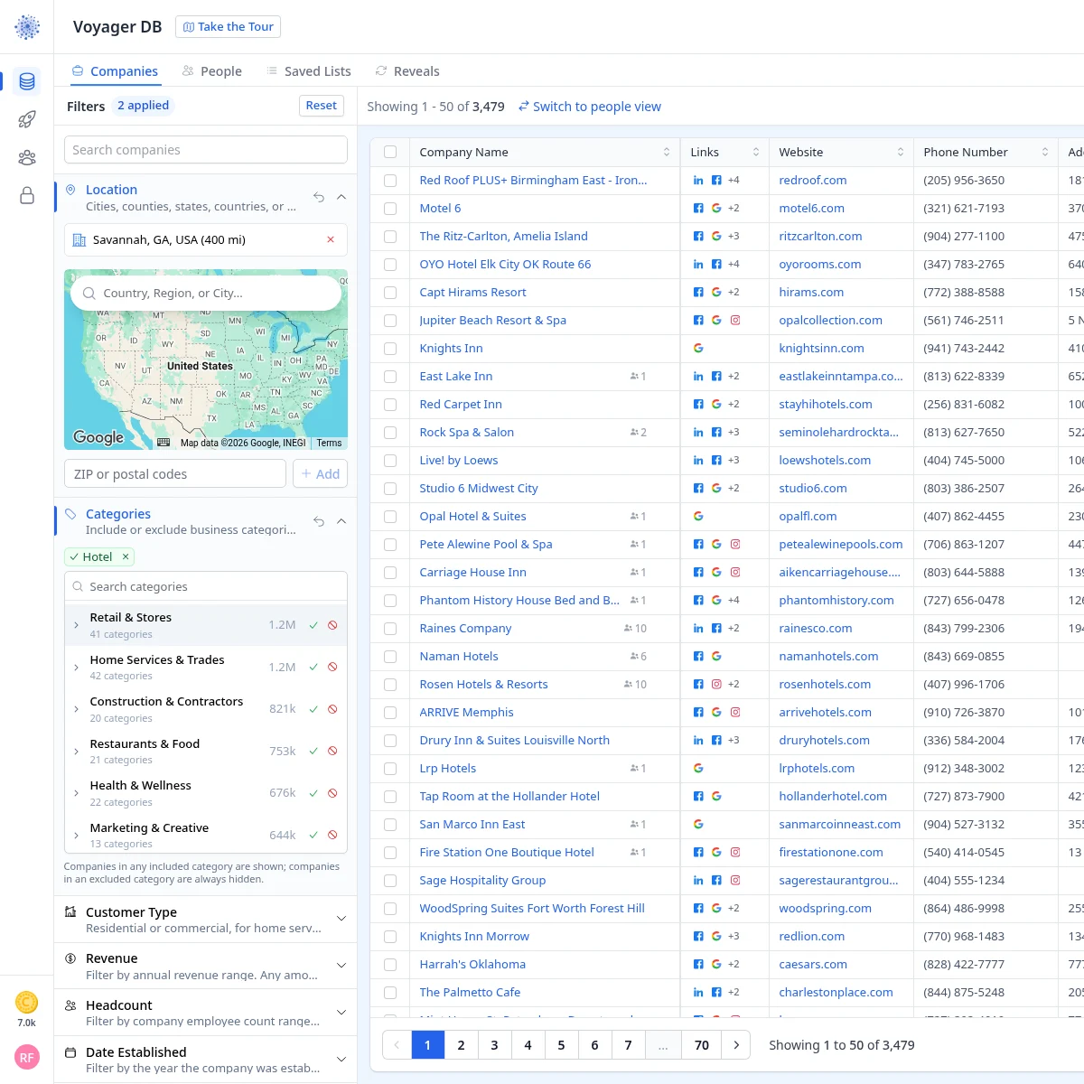
Task: Select the Red Carpet Inn row checkbox
Action: tap(390, 405)
